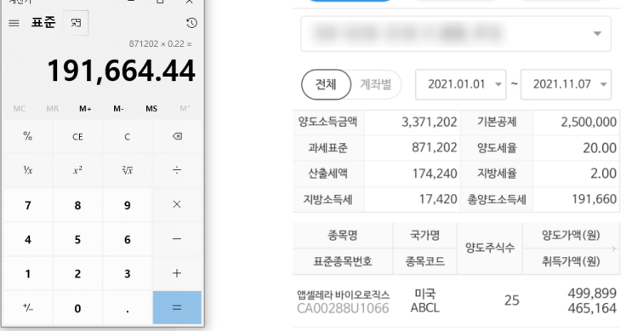632x331 pixels.
Task: Click 과세표준 value 871,202
Action: 434,147
